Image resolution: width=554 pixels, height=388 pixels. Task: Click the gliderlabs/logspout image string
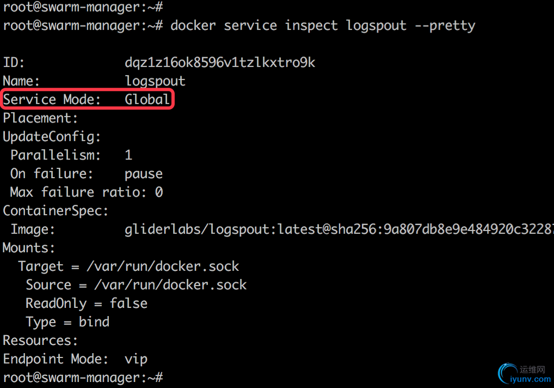pyautogui.click(x=339, y=229)
